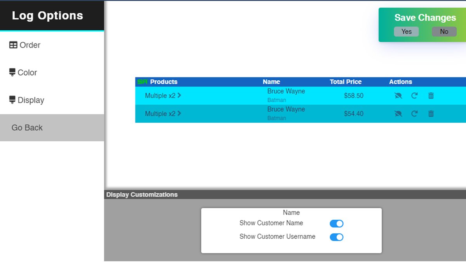Screen dimensions: 466x262
Task: Click the refresh icon in the $54.40 row
Action: click(x=414, y=114)
